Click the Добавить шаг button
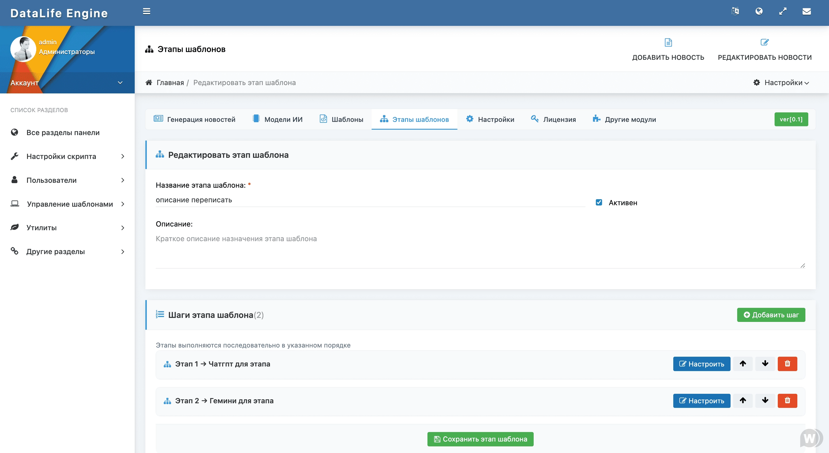Screen dimensions: 829x453 [771, 315]
